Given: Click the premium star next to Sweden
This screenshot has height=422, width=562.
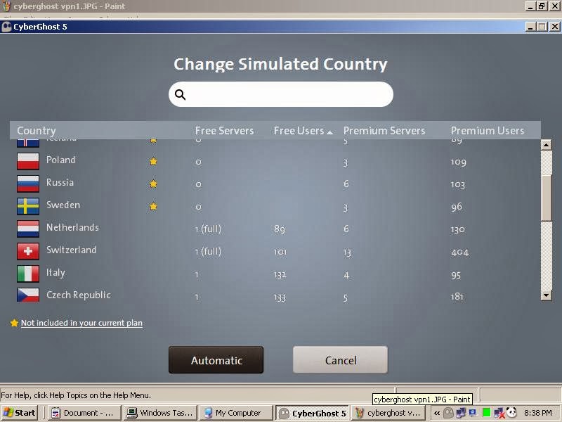Looking at the screenshot, I should point(153,206).
